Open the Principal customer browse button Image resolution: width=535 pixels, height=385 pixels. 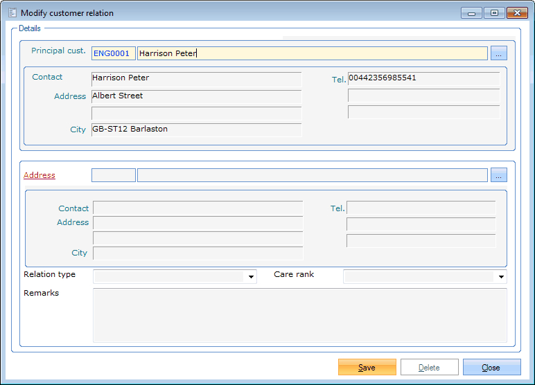(x=499, y=53)
